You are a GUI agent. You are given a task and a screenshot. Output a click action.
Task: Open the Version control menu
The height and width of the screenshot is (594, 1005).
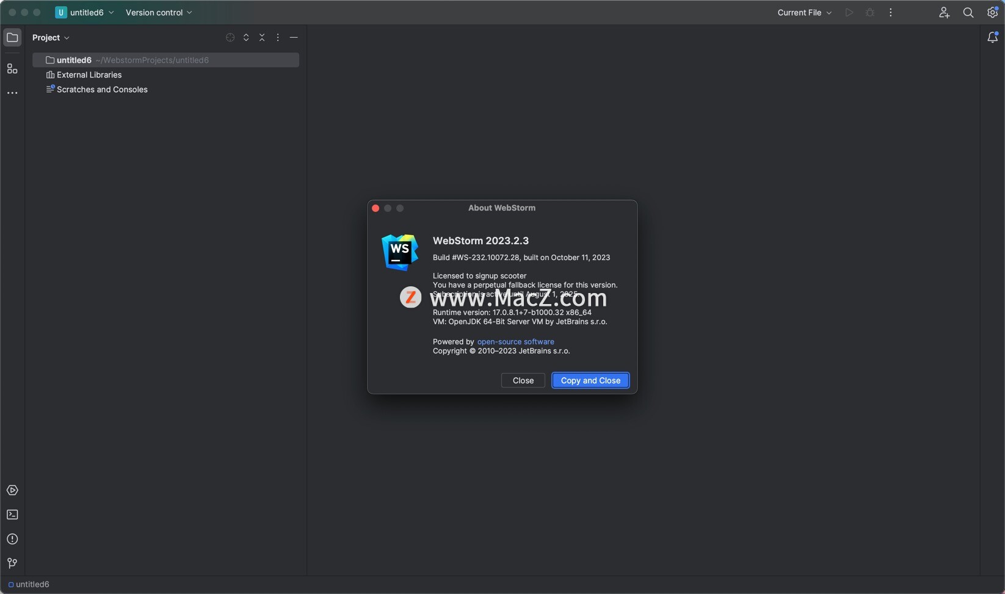(158, 12)
